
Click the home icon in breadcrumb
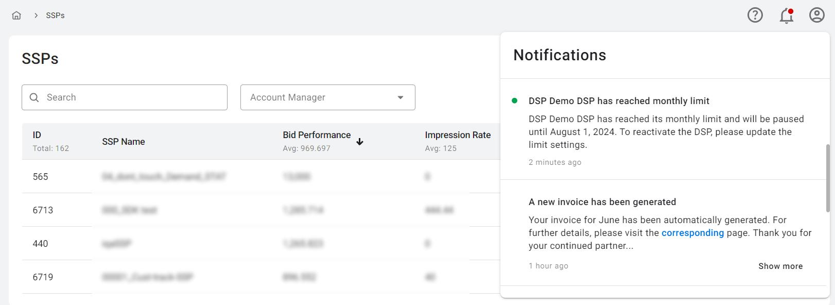click(x=16, y=15)
